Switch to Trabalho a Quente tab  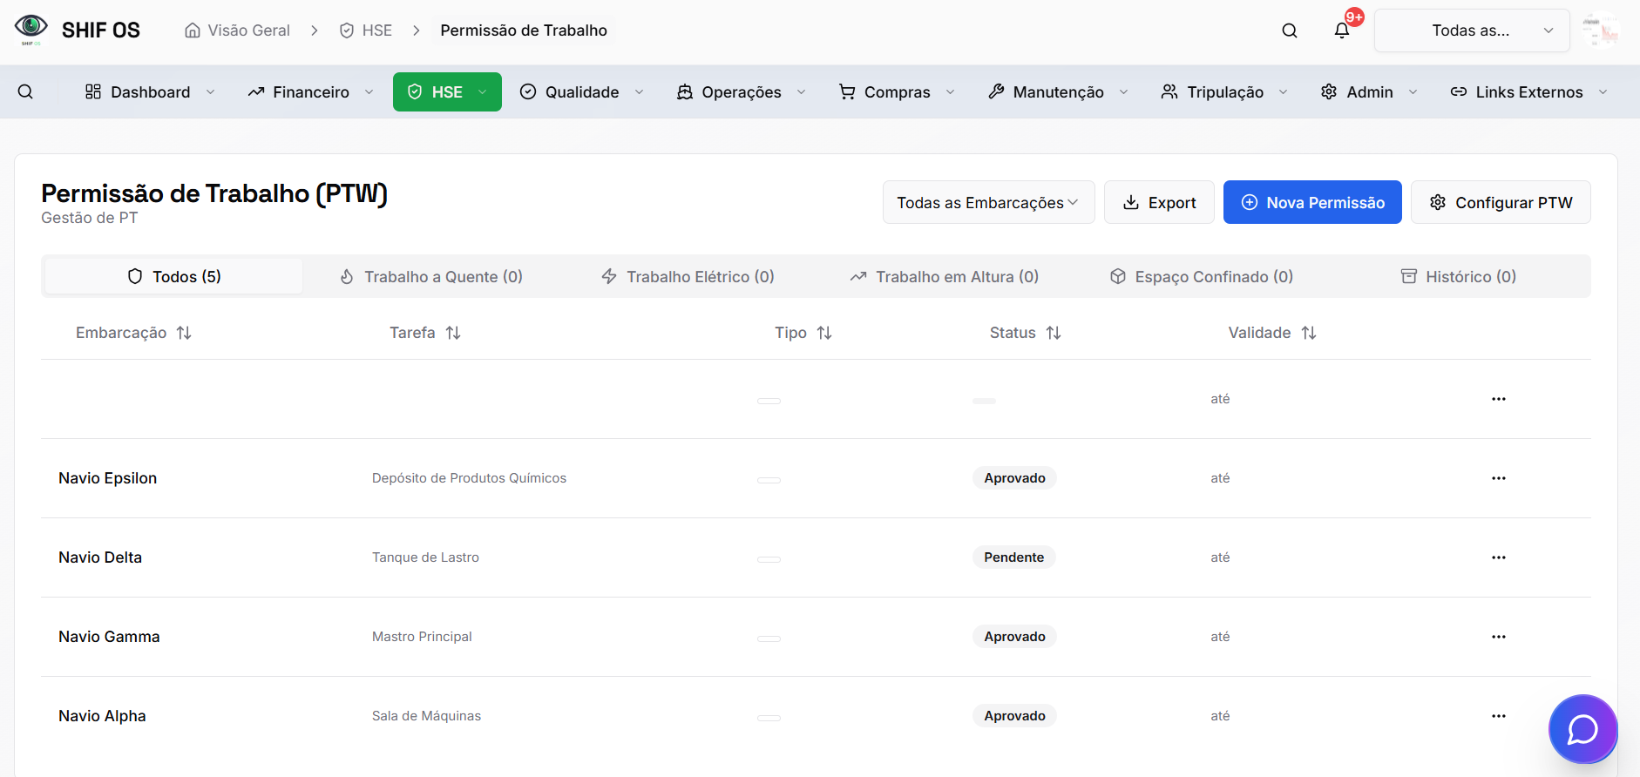(431, 276)
